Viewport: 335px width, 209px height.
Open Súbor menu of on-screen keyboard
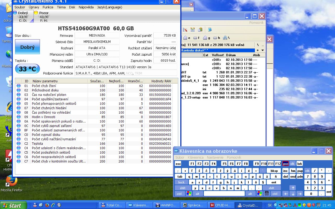point(180,158)
